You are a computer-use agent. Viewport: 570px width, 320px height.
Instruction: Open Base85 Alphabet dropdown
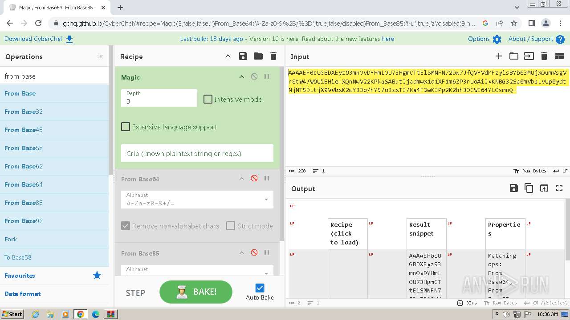click(x=197, y=271)
